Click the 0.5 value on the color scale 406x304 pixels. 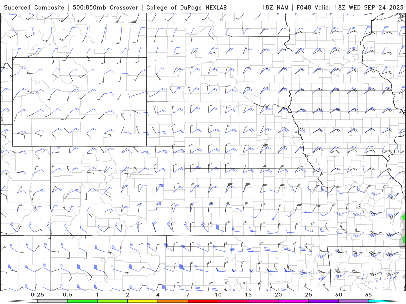click(x=67, y=295)
